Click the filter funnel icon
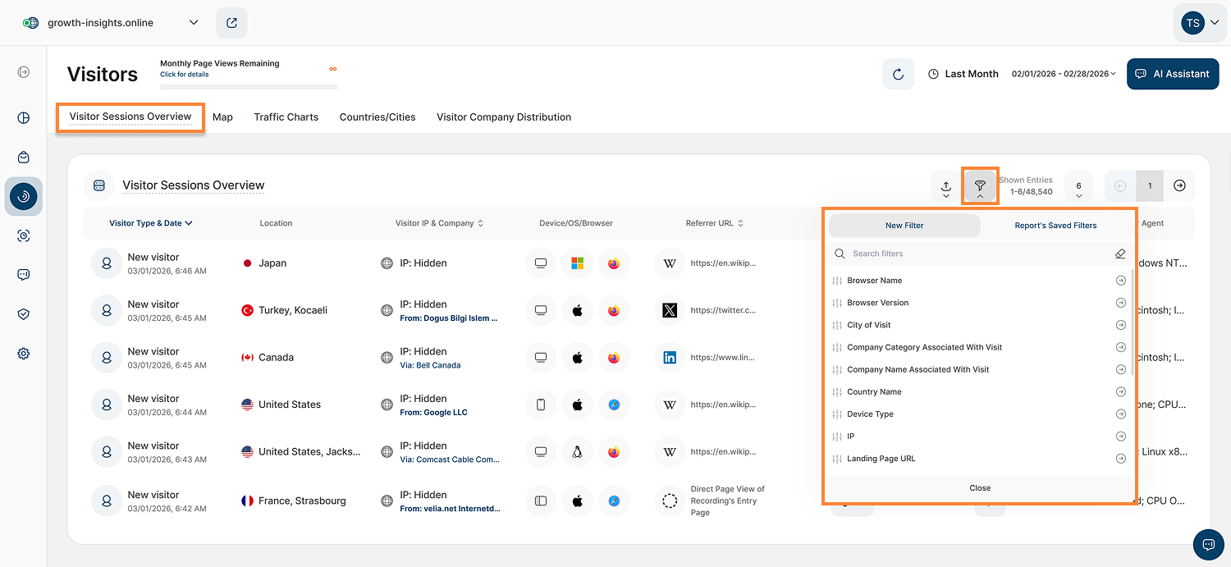This screenshot has width=1231, height=567. pyautogui.click(x=980, y=186)
